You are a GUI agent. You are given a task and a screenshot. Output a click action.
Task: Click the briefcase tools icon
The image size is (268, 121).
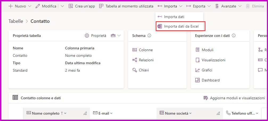click(113, 36)
